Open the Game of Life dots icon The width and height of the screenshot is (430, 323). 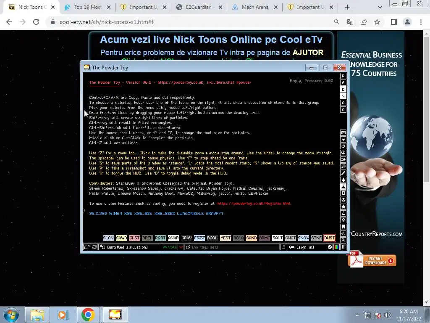tap(343, 213)
